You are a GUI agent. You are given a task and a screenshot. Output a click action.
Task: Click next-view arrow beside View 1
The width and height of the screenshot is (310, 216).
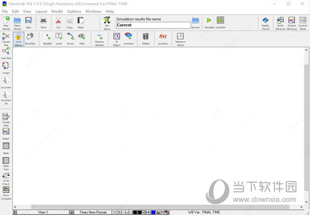click(72, 212)
